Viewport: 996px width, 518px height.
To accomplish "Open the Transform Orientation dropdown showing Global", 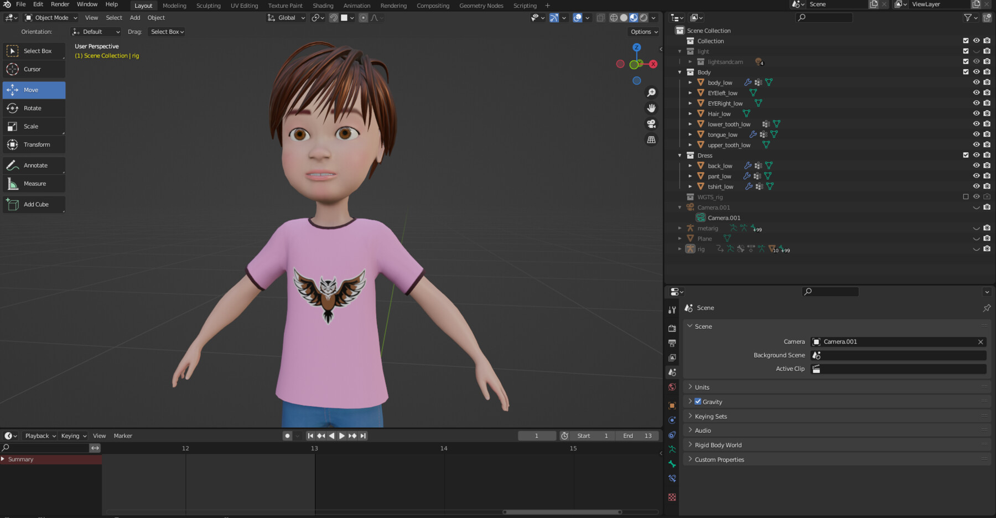I will [286, 17].
